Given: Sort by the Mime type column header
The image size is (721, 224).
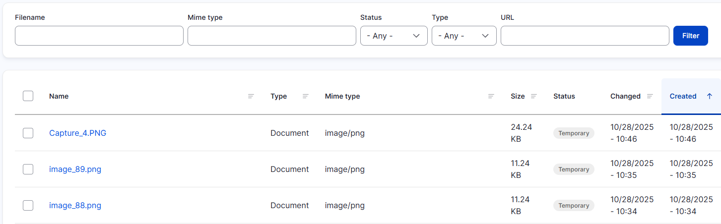Looking at the screenshot, I should [x=342, y=96].
